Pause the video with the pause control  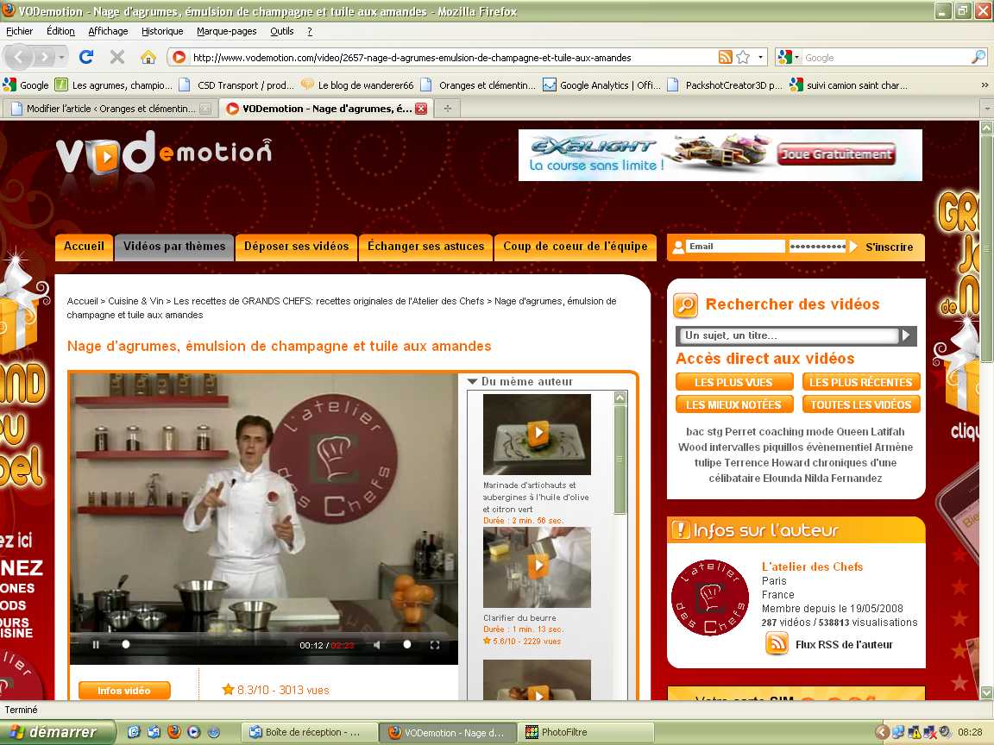point(96,645)
